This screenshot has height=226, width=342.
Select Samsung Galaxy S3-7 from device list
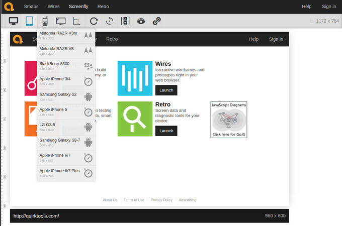pyautogui.click(x=66, y=143)
